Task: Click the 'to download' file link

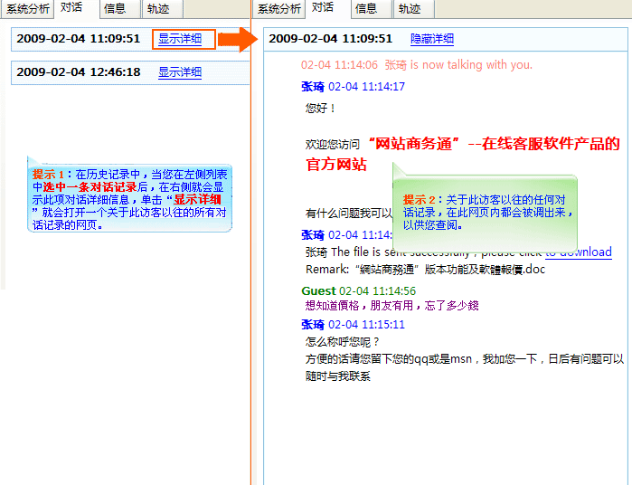Action: coord(579,252)
